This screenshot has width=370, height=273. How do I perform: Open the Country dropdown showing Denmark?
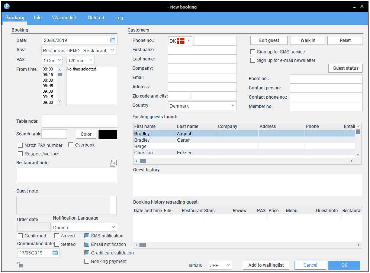click(202, 106)
